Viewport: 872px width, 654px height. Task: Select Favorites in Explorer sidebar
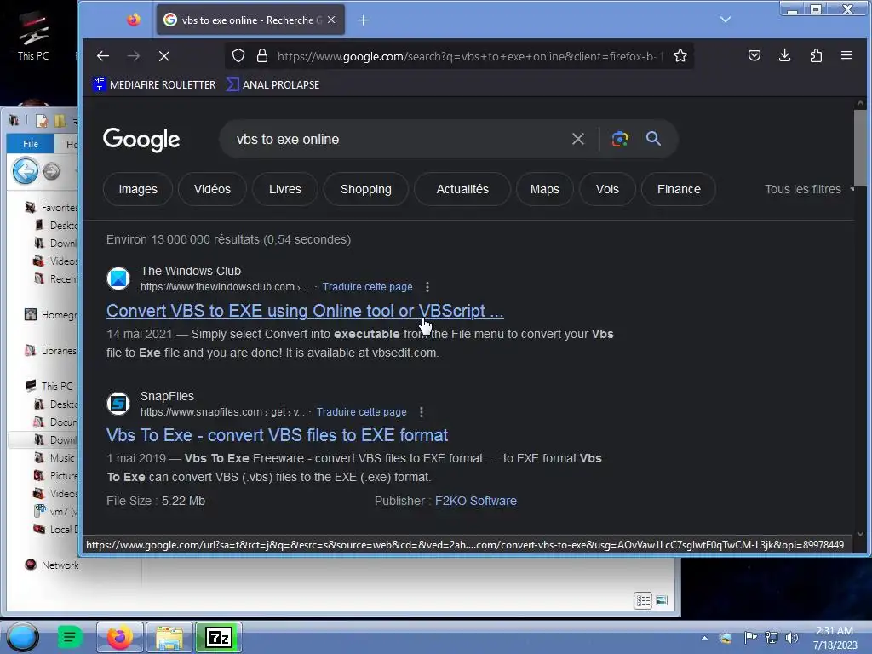[51, 208]
